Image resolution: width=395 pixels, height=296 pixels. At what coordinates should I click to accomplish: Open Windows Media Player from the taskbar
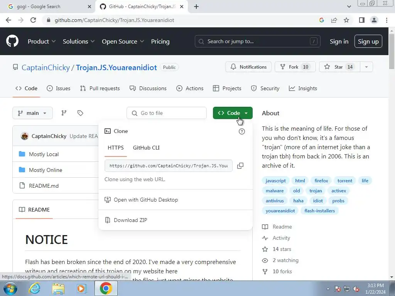[x=81, y=288]
